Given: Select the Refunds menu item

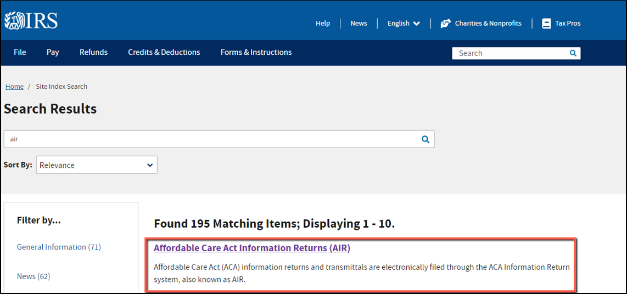Looking at the screenshot, I should pos(93,52).
